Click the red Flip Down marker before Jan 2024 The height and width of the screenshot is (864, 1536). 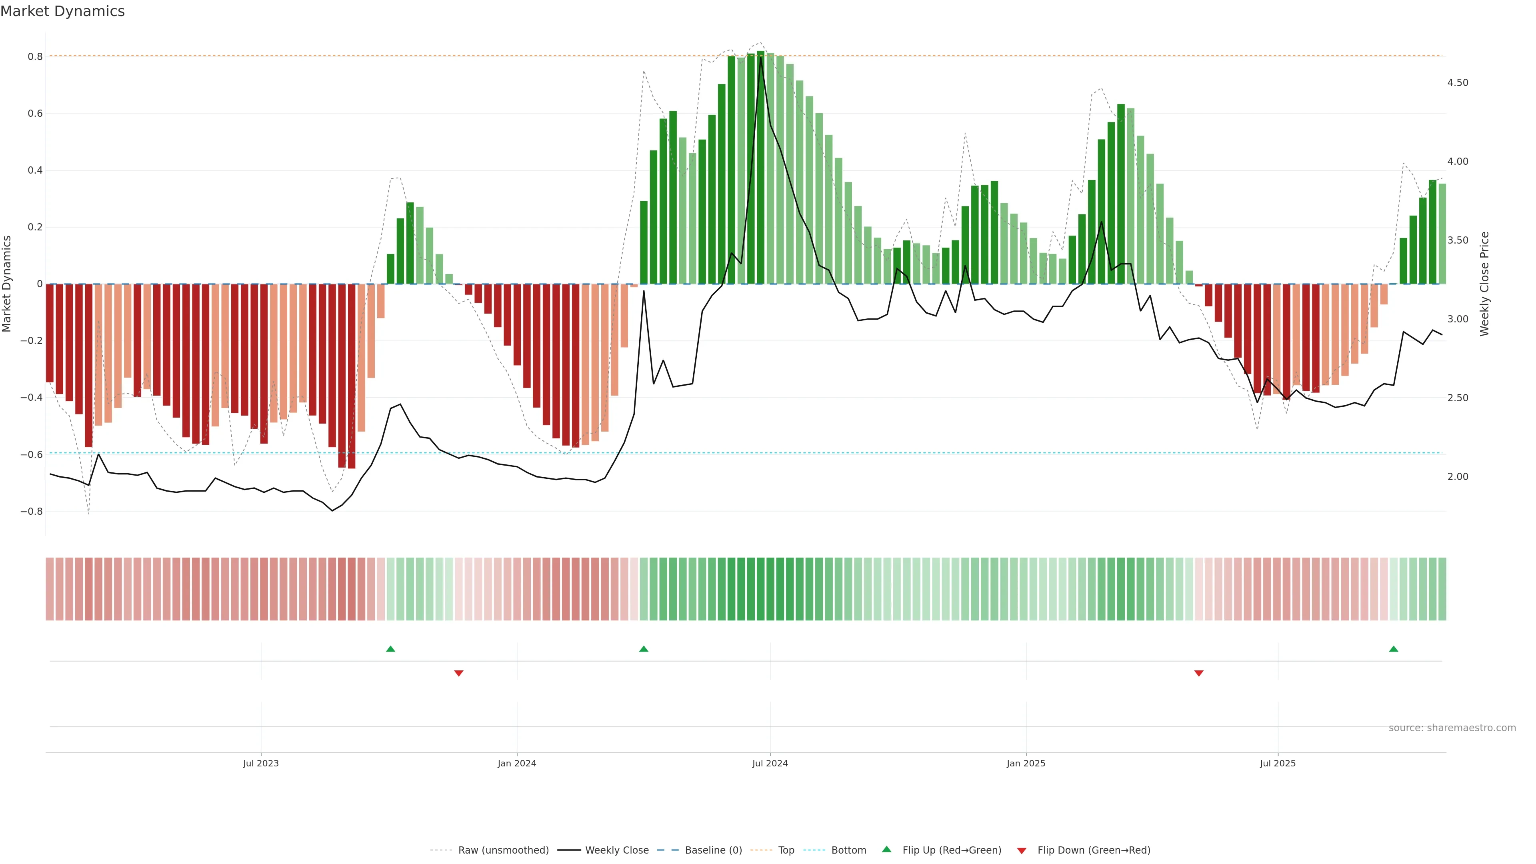point(458,673)
